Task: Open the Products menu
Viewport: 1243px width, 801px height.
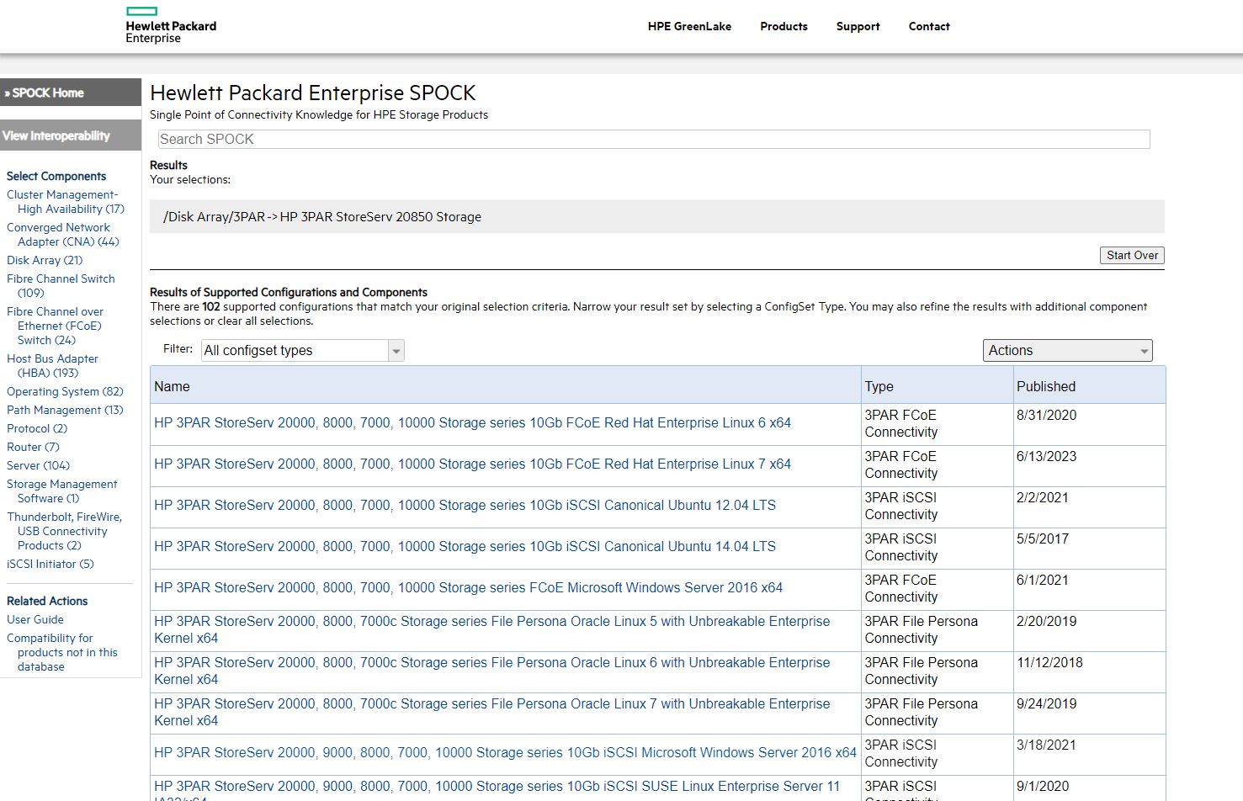Action: [784, 26]
